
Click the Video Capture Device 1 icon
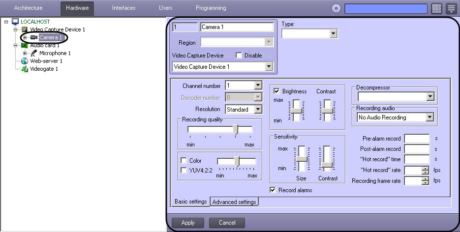(25, 29)
